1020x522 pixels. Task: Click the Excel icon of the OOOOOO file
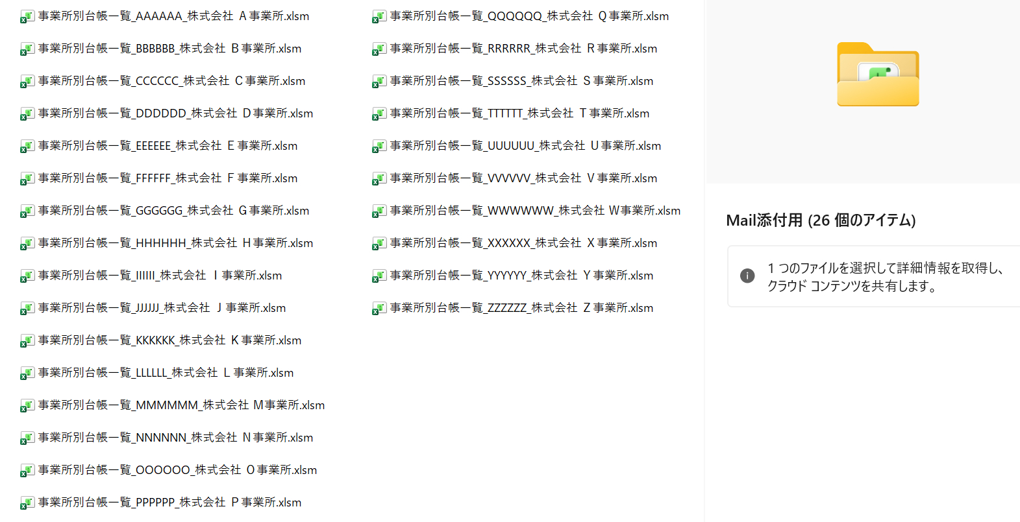click(27, 470)
